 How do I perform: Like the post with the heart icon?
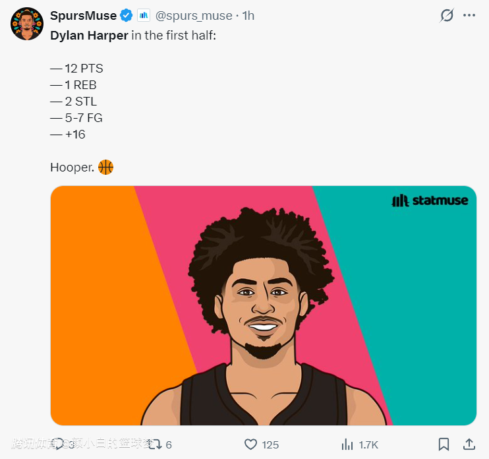(x=250, y=444)
